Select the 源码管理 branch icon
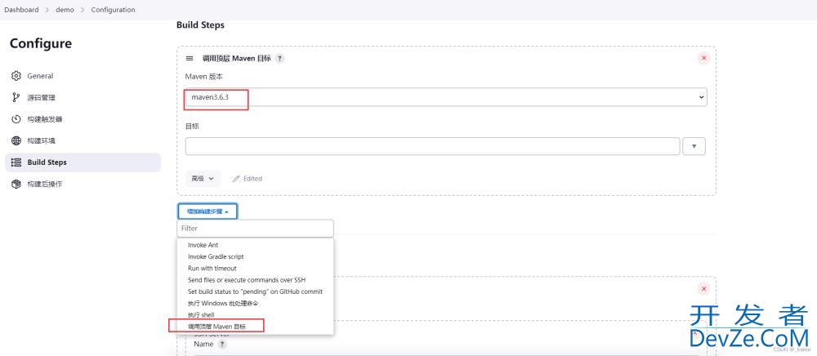Screen dimensions: 817x356 (x=16, y=97)
